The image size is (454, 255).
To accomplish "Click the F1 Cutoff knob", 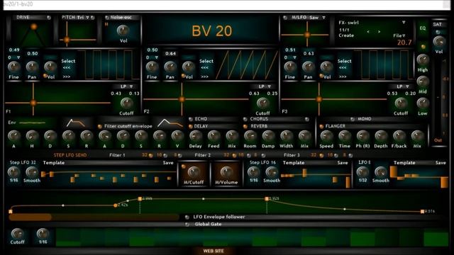I will pyautogui.click(x=126, y=103).
